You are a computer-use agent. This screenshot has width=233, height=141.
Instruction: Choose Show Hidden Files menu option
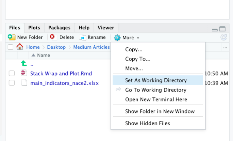[x=147, y=123]
